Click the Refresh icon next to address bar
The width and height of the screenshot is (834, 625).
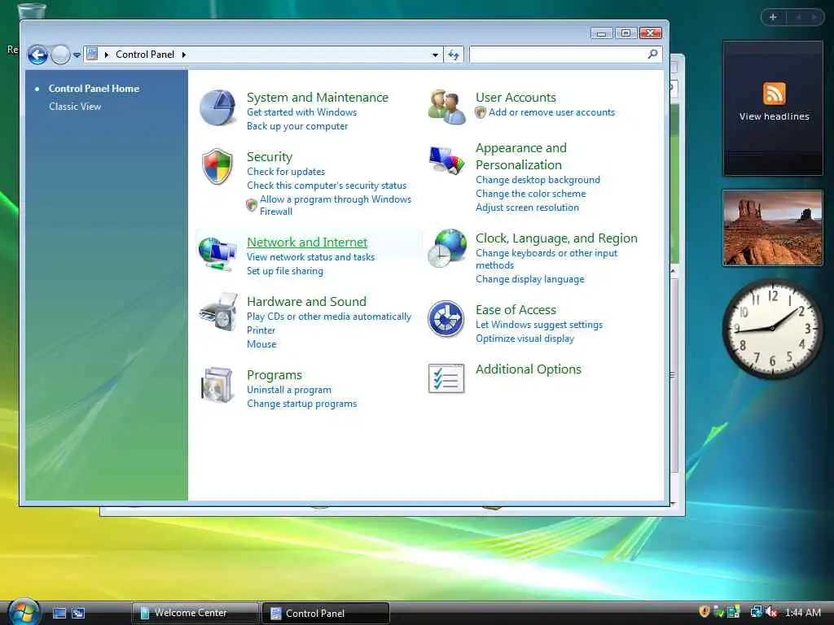tap(454, 55)
